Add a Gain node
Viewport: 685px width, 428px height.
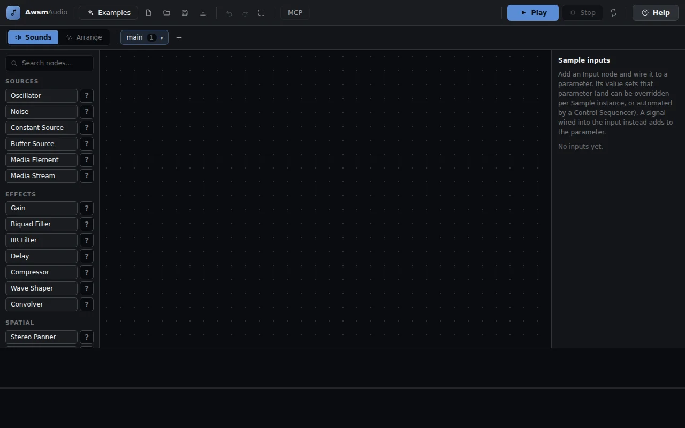[x=41, y=208]
